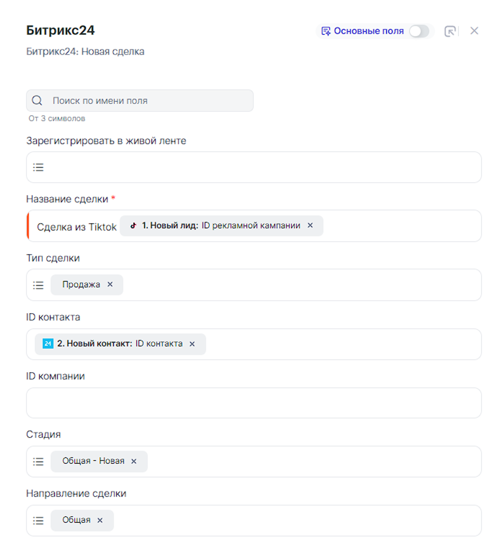504x545 pixels.
Task: Open the Тип сделки list icon
Action: pyautogui.click(x=38, y=285)
